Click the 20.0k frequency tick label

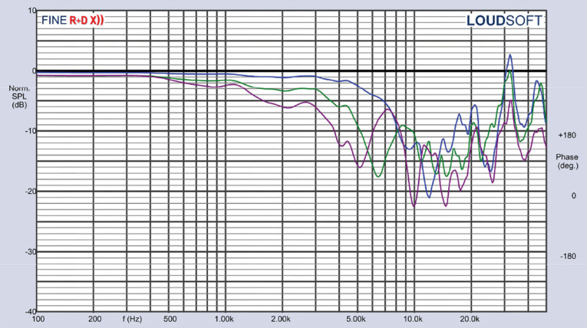click(x=470, y=318)
